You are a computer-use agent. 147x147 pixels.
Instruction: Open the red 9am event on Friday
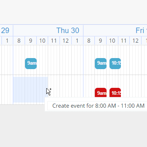(x=101, y=93)
